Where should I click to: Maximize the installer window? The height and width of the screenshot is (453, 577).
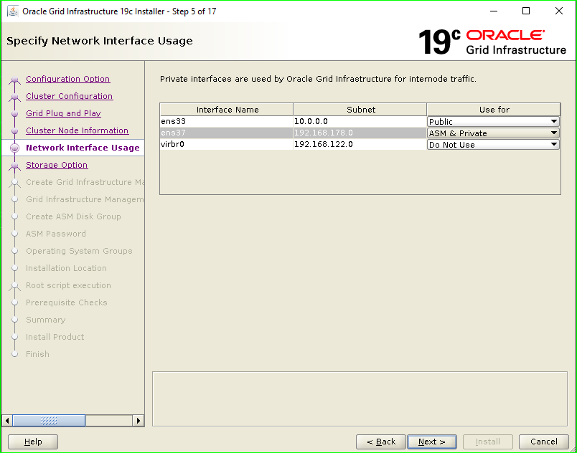(526, 11)
